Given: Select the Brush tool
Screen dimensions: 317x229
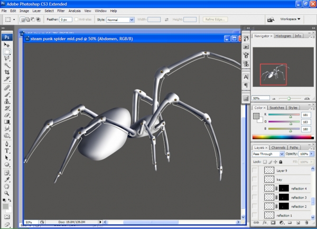Looking at the screenshot, I should click(x=7, y=94).
